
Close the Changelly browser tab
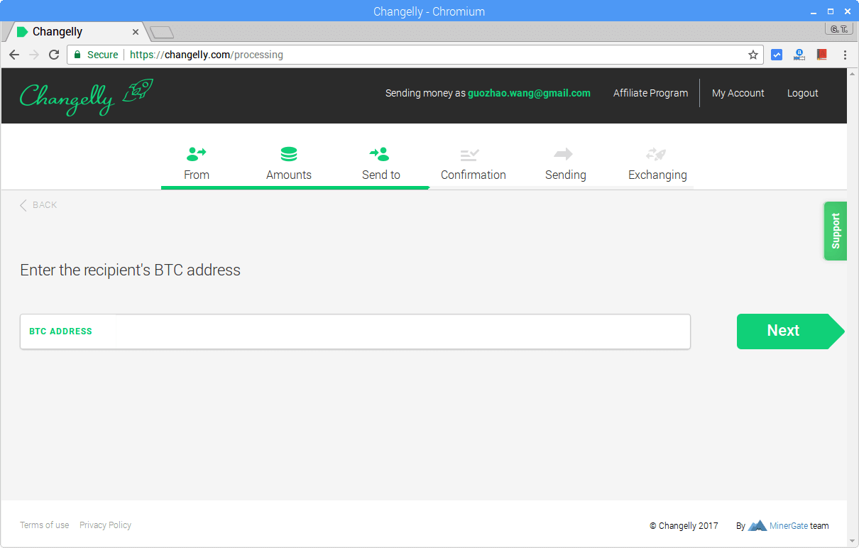(136, 32)
